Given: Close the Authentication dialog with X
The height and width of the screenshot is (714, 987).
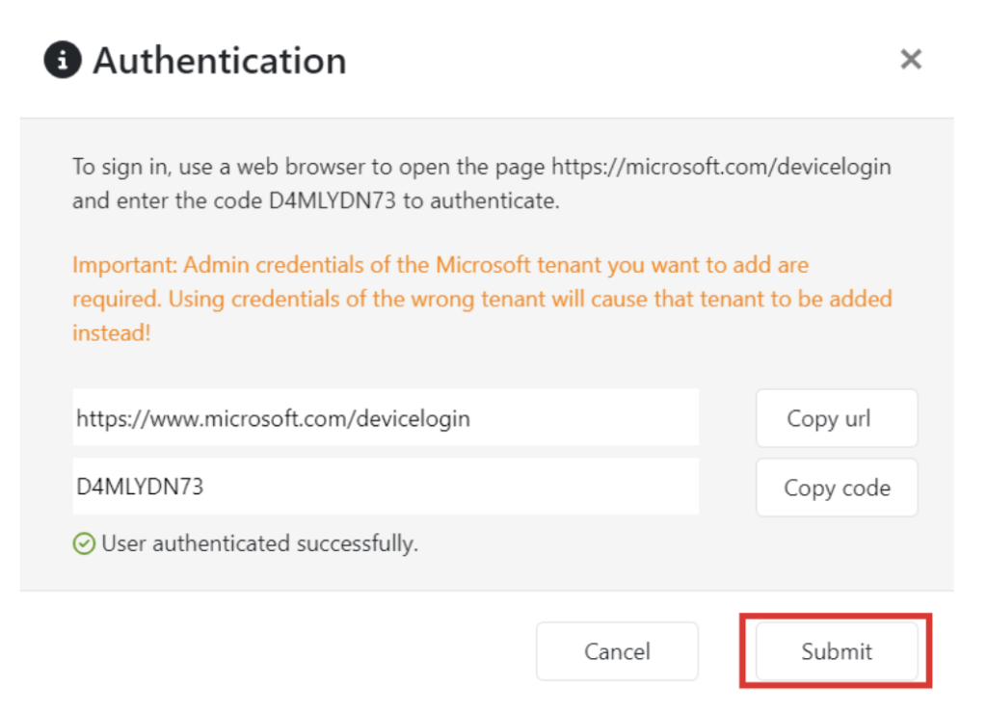Looking at the screenshot, I should (910, 60).
